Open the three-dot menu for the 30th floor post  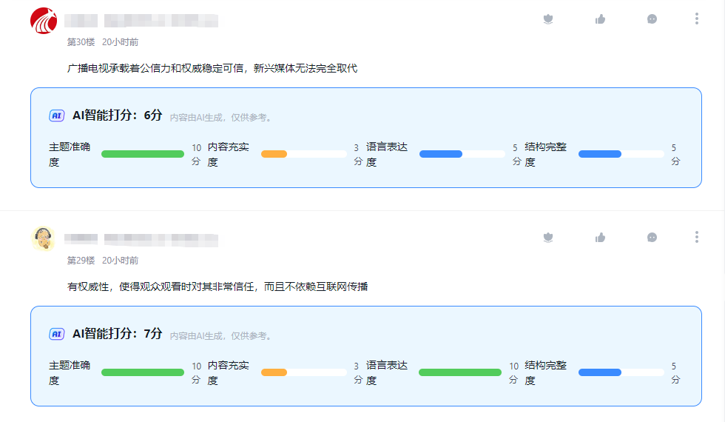pyautogui.click(x=696, y=19)
